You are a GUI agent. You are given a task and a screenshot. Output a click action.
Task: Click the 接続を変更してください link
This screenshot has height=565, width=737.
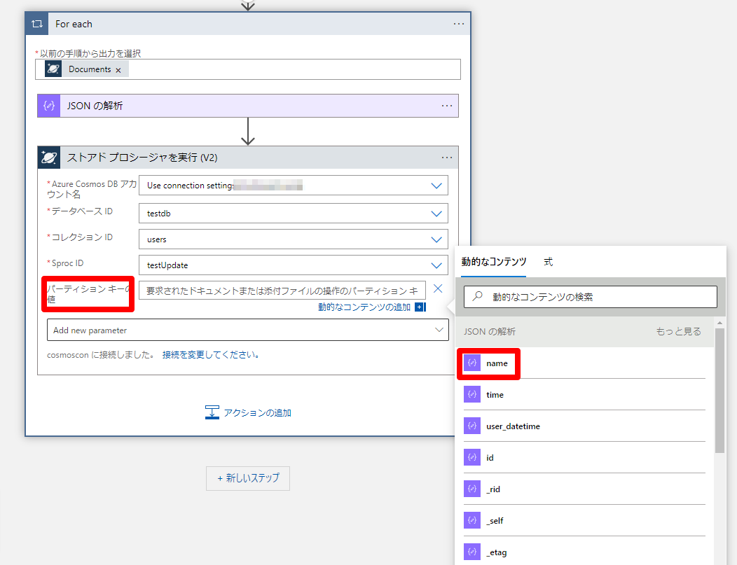(211, 355)
